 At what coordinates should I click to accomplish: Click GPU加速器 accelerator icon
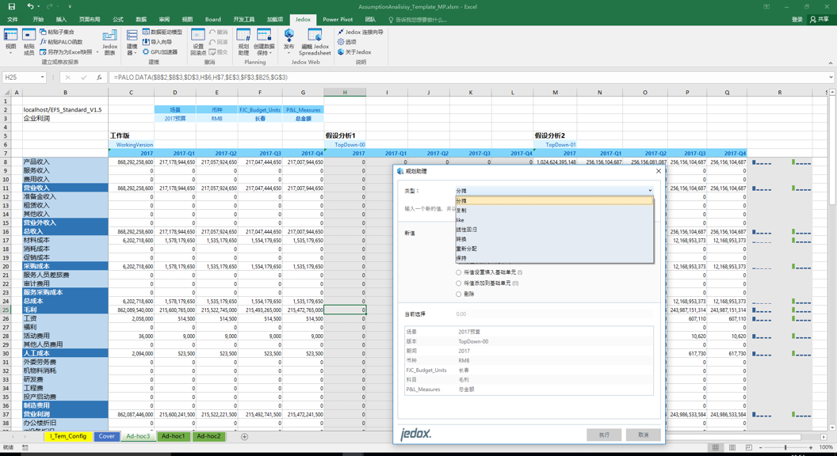coord(146,51)
